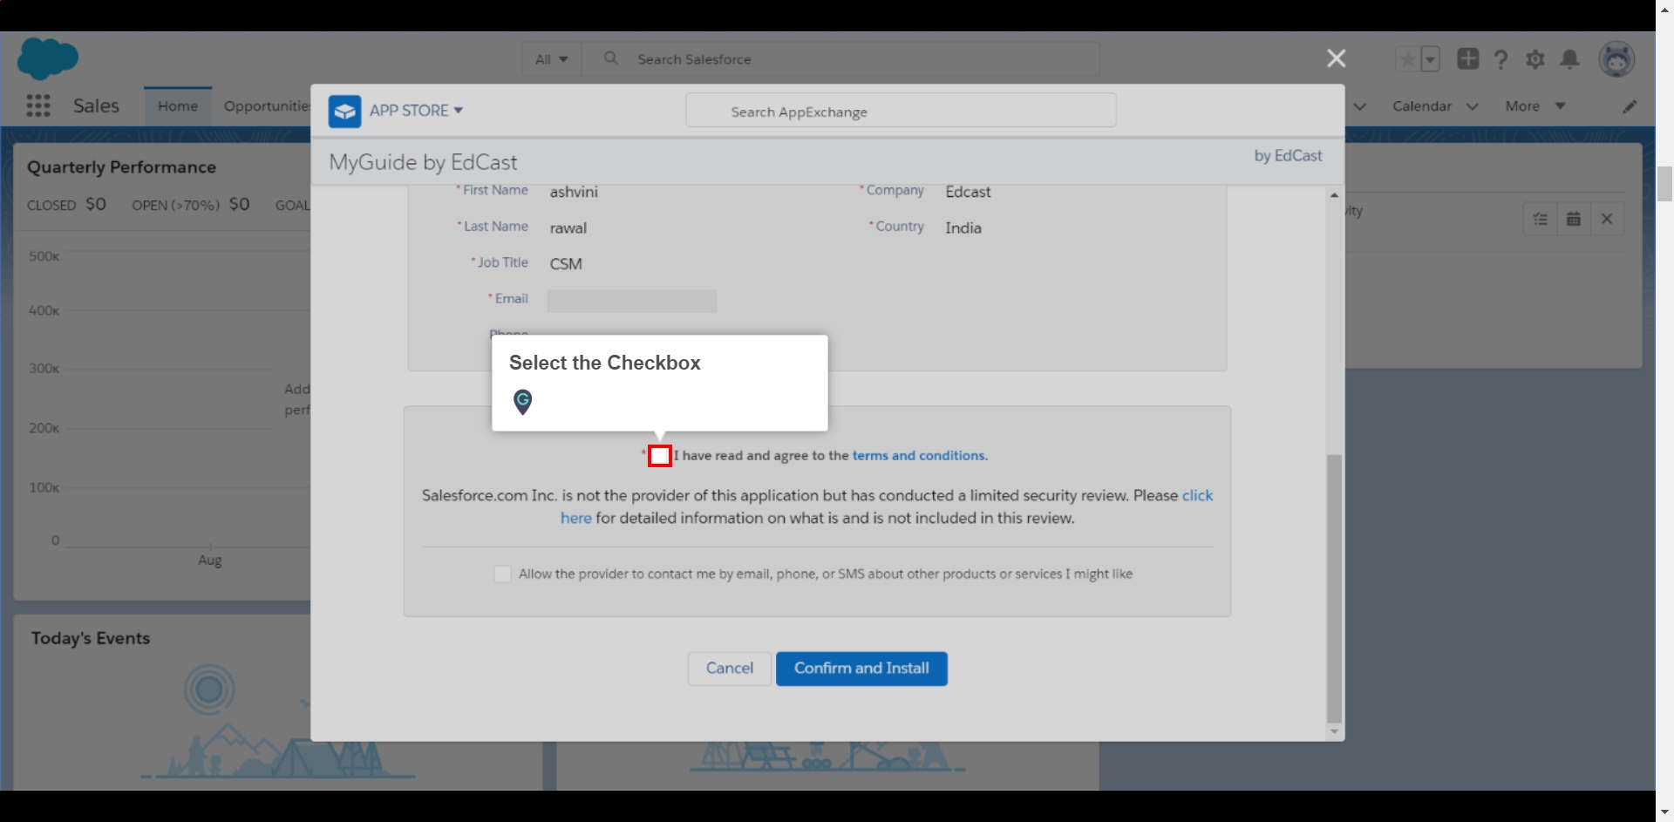Click the calendar icon in background panel
The height and width of the screenshot is (822, 1674).
[x=1574, y=219]
